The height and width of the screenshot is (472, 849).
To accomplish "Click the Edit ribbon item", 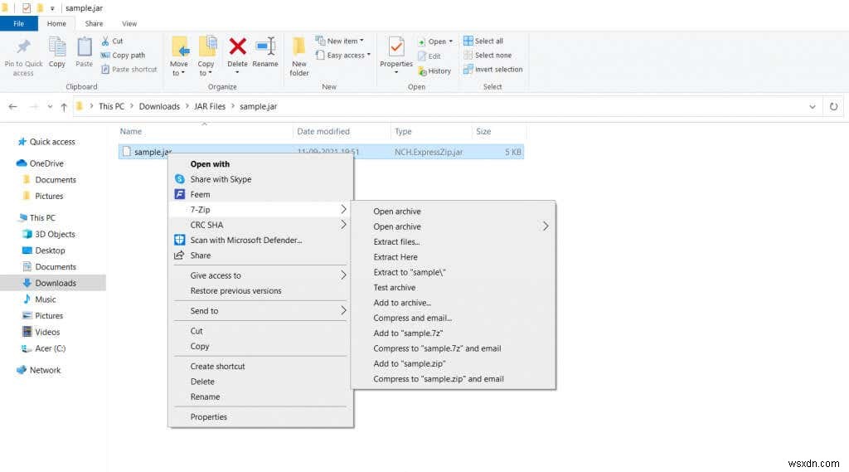I will point(429,56).
